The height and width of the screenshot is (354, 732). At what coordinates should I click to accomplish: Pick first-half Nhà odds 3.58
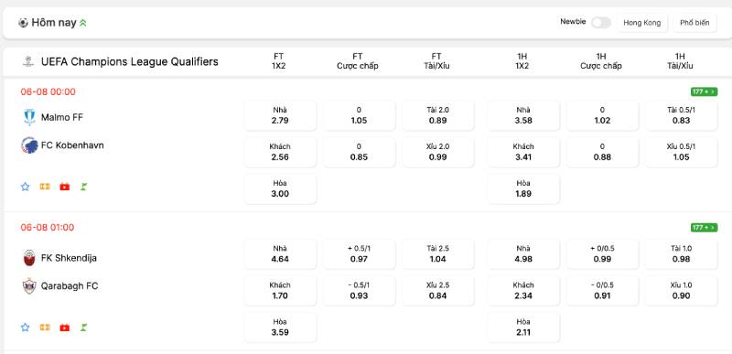pos(523,115)
